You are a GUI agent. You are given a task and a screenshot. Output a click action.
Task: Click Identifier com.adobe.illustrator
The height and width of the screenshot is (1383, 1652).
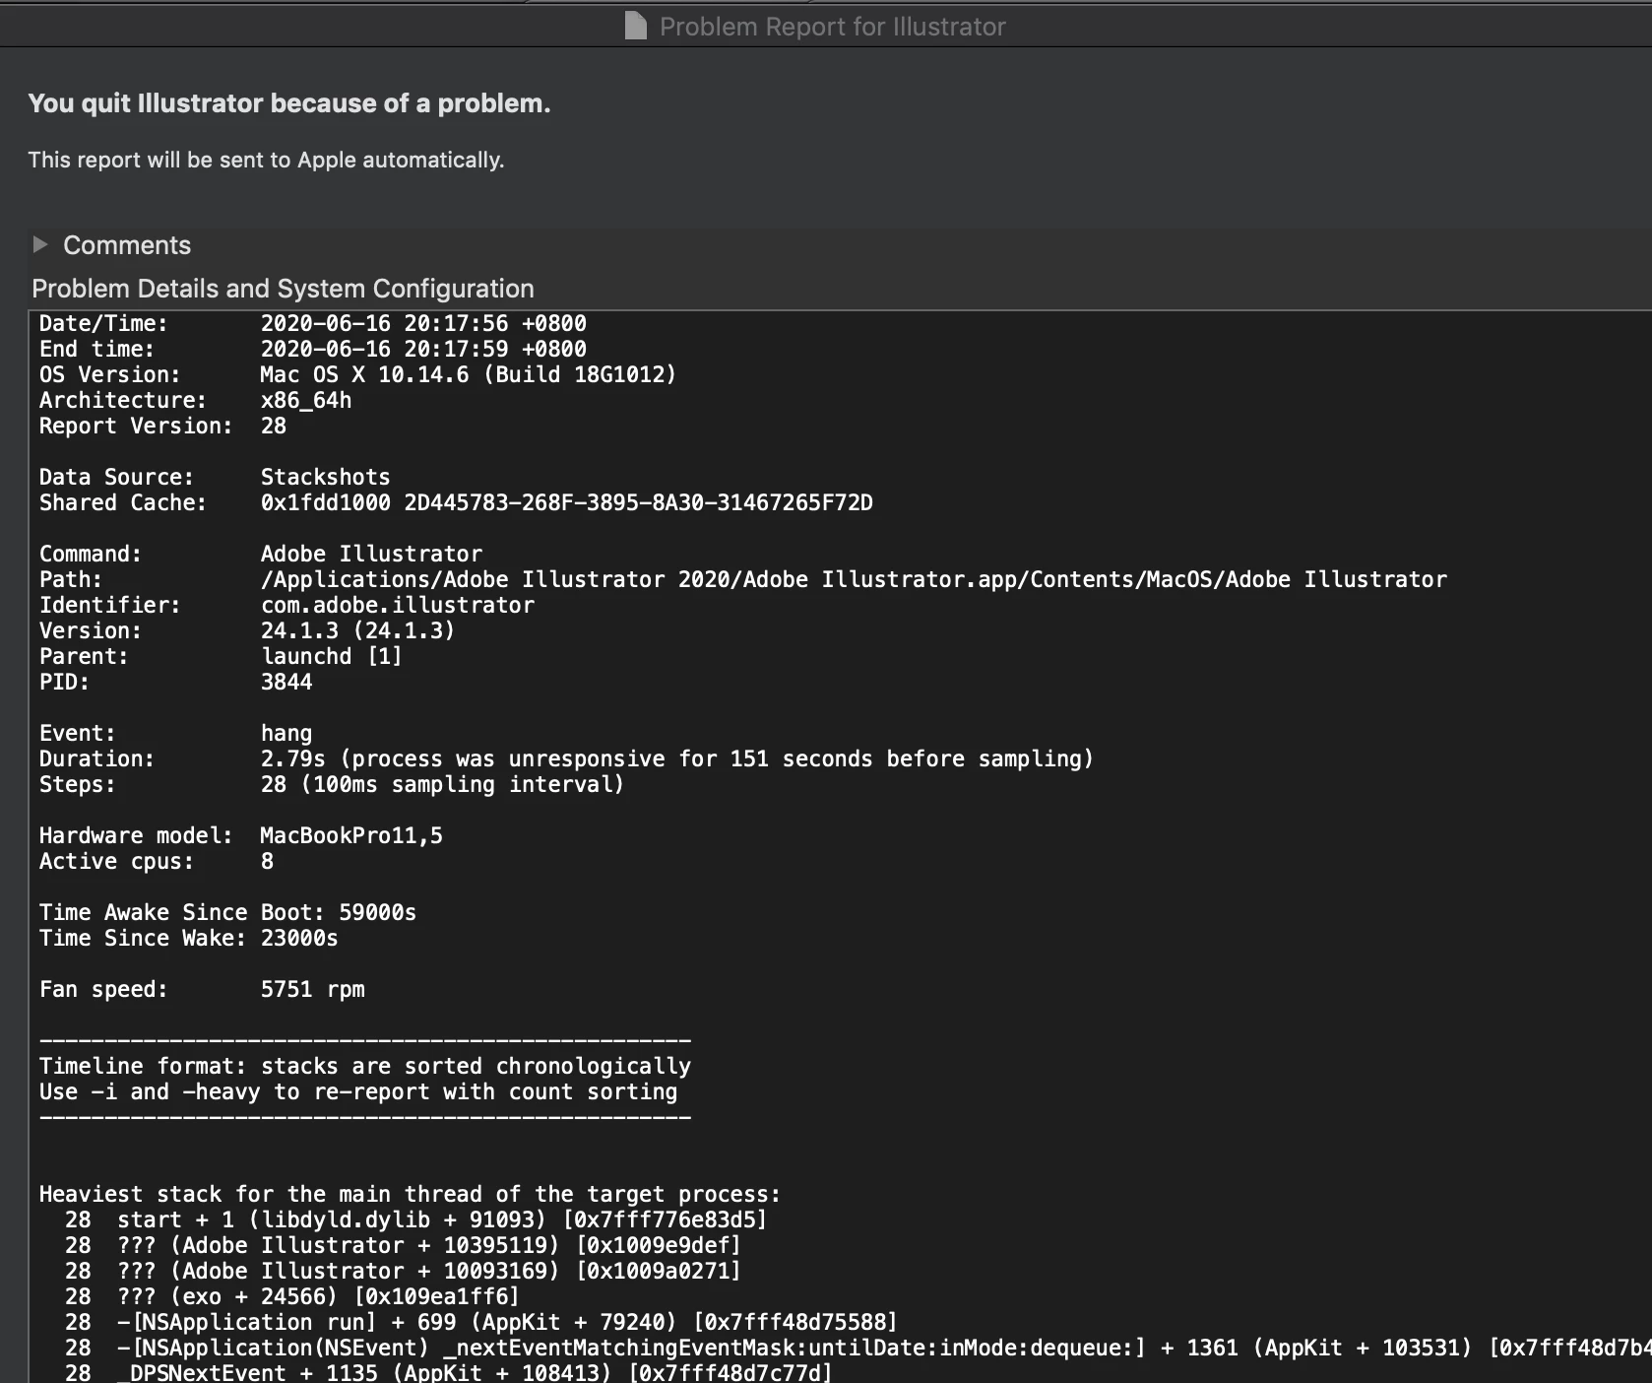[x=397, y=605]
